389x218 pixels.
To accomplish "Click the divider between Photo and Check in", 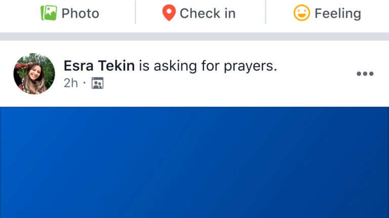I will click(135, 12).
